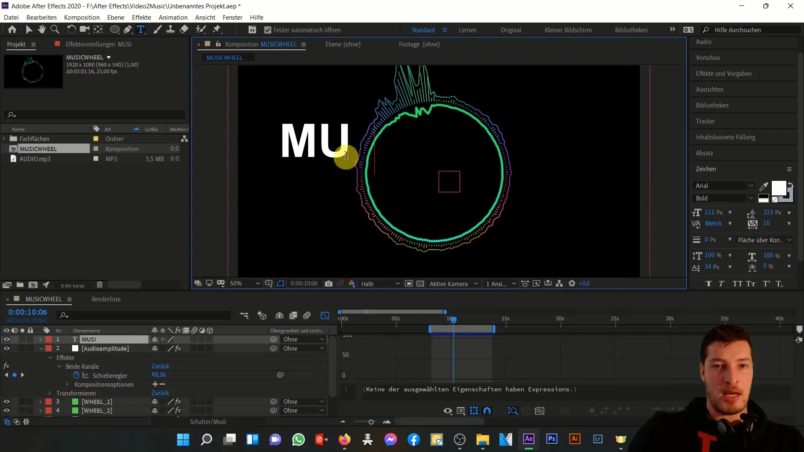The image size is (804, 452).
Task: Toggle Schieberegler stopwatch keyframing
Action: pos(76,375)
